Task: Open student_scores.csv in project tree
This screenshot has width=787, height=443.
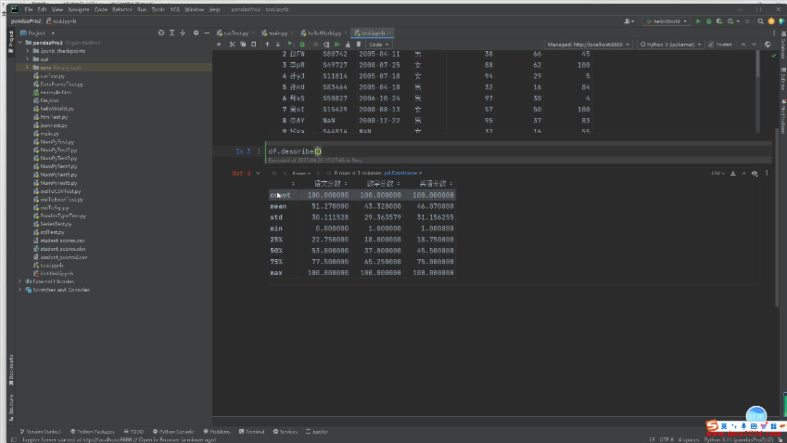Action: [x=62, y=241]
